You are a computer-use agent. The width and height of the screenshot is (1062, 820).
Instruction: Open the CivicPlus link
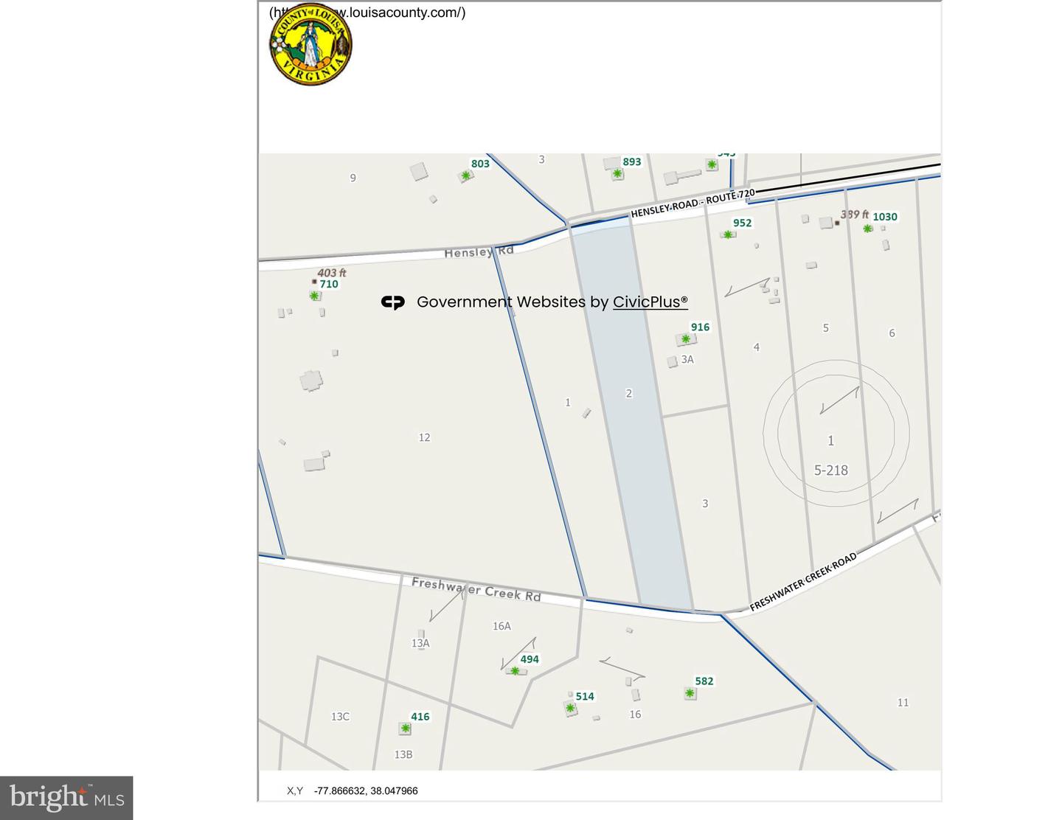coord(650,302)
